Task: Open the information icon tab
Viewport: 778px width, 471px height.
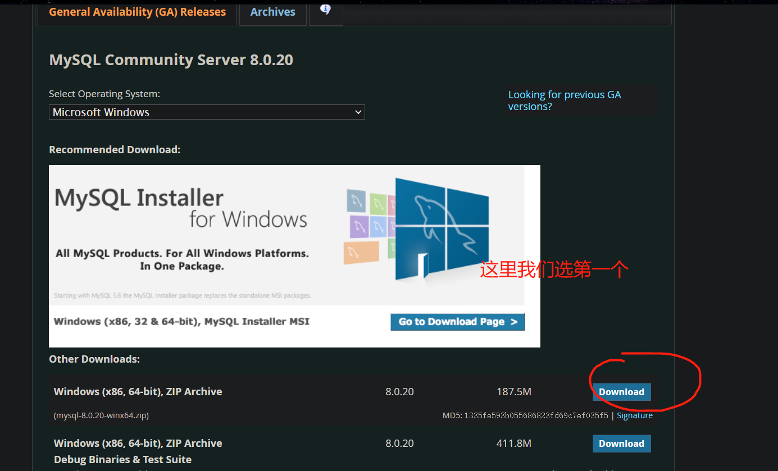Action: (x=326, y=11)
